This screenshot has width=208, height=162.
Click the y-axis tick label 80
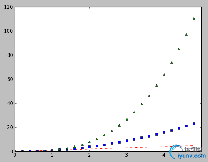10,55
